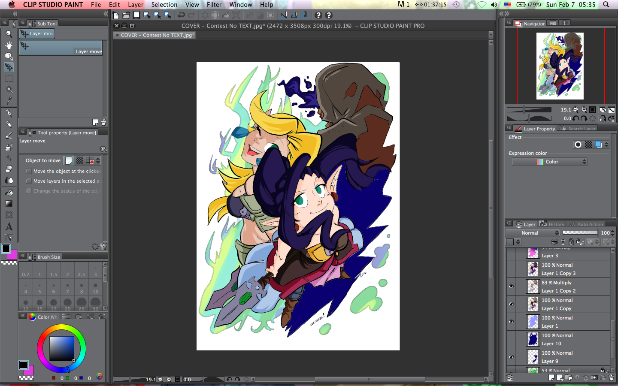Enable Move the object at the clicked checkbox
618x386 pixels.
(x=29, y=171)
